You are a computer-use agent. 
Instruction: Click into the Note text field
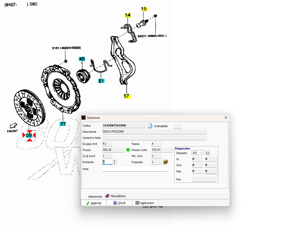135,169
